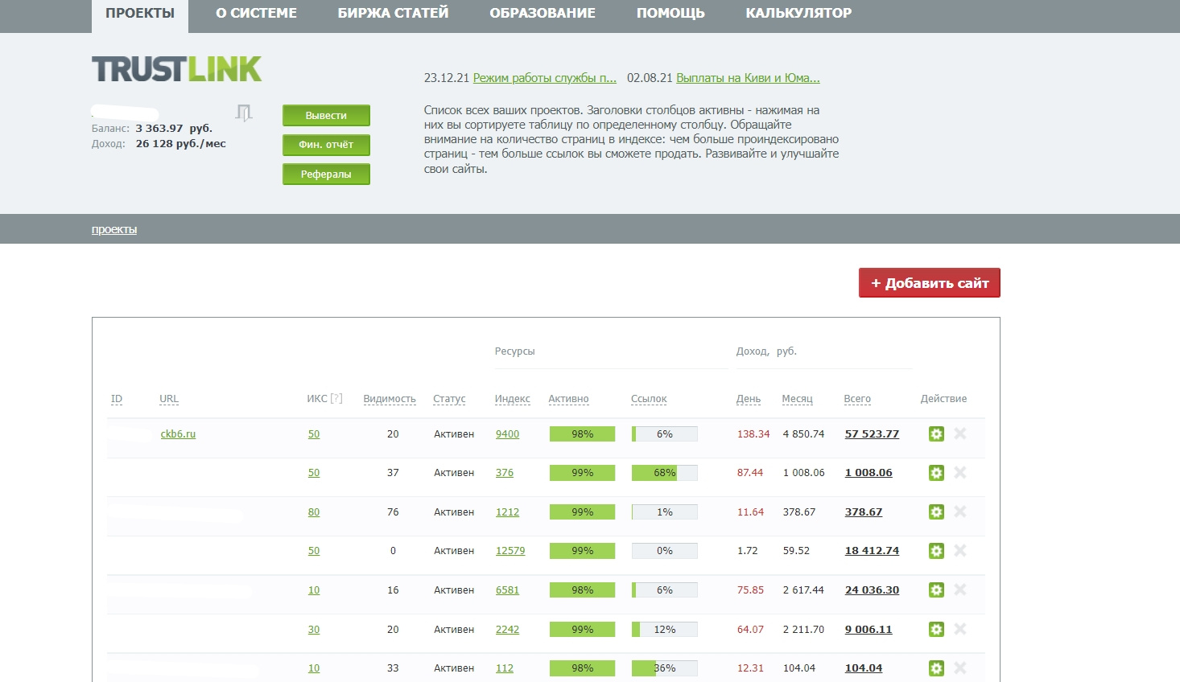Open the ОБРАЗОВАНИЕ menu item
The image size is (1180, 682).
click(x=543, y=14)
